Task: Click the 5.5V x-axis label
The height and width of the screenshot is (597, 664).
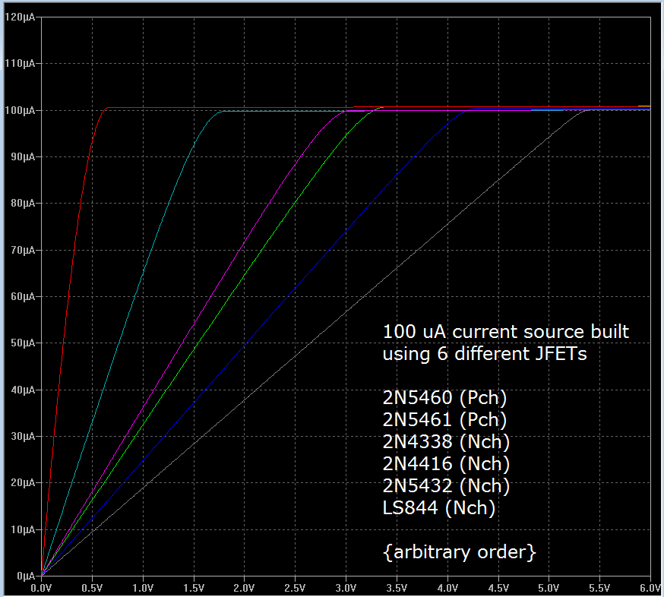Action: [599, 588]
